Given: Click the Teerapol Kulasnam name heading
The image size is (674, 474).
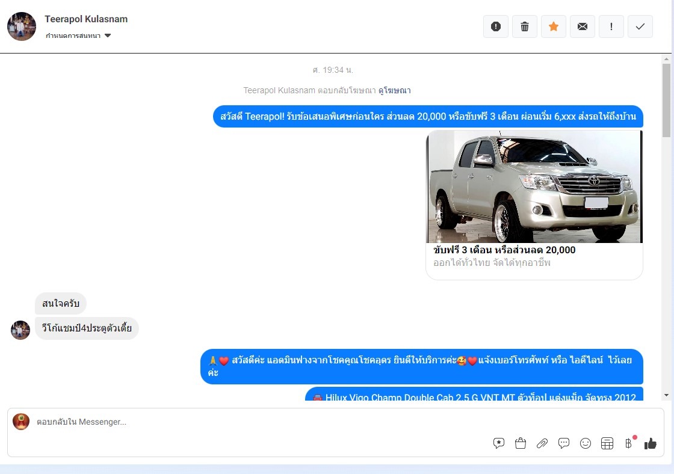Looking at the screenshot, I should pos(86,19).
